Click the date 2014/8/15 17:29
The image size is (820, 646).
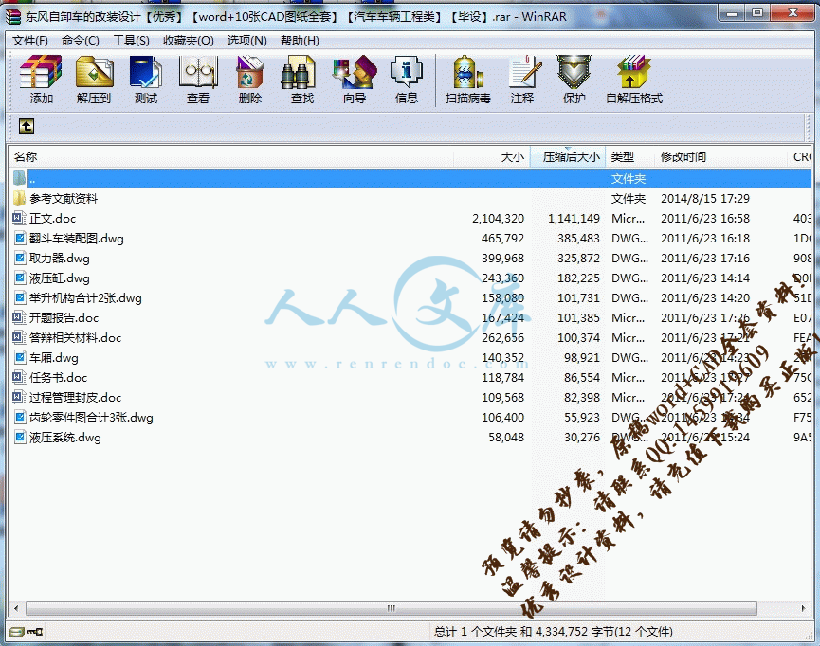click(x=705, y=199)
